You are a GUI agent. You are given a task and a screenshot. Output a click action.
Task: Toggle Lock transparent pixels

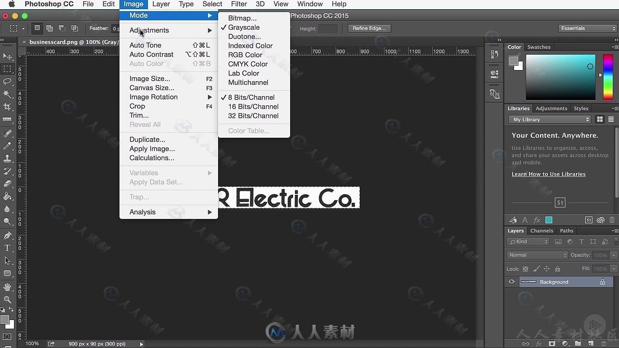[526, 269]
